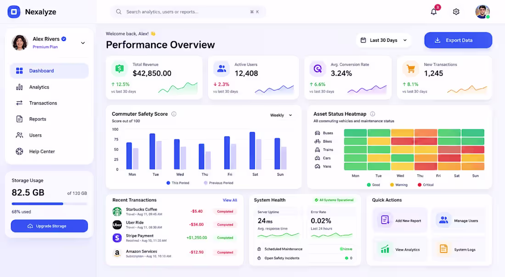The image size is (505, 277).
Task: Toggle the Warning legend item
Action: (398, 185)
